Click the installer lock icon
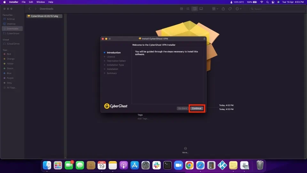307x173 pixels. coord(204,39)
